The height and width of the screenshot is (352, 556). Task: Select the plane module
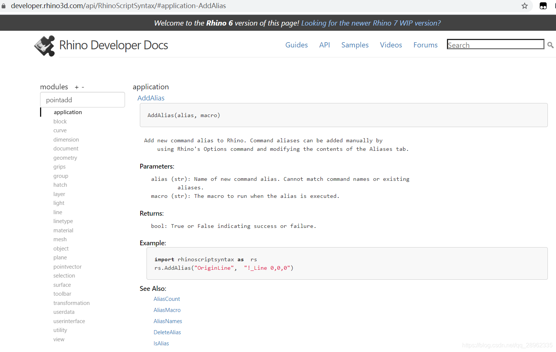click(x=60, y=258)
